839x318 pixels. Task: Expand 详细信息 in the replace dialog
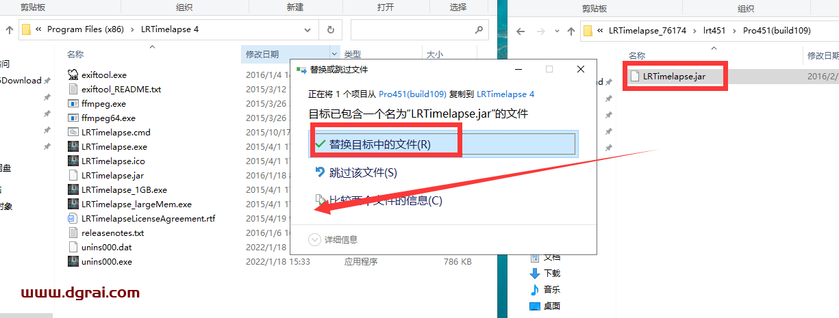tap(334, 239)
